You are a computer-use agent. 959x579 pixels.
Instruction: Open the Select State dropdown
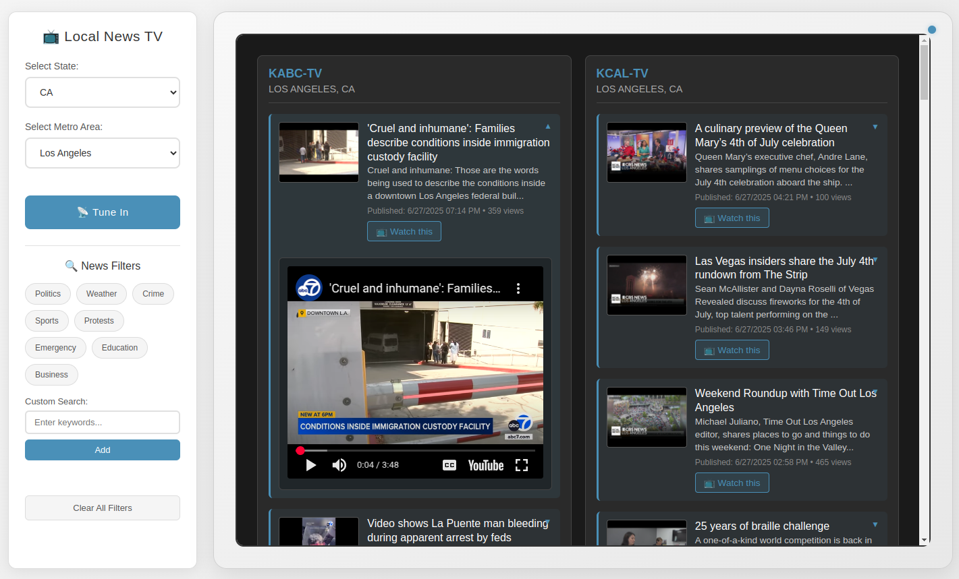click(x=103, y=92)
